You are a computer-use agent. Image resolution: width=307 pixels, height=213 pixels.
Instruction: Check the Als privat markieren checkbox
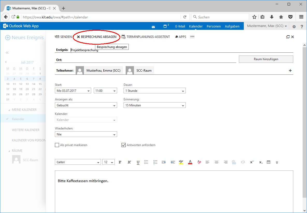[x=57, y=145]
